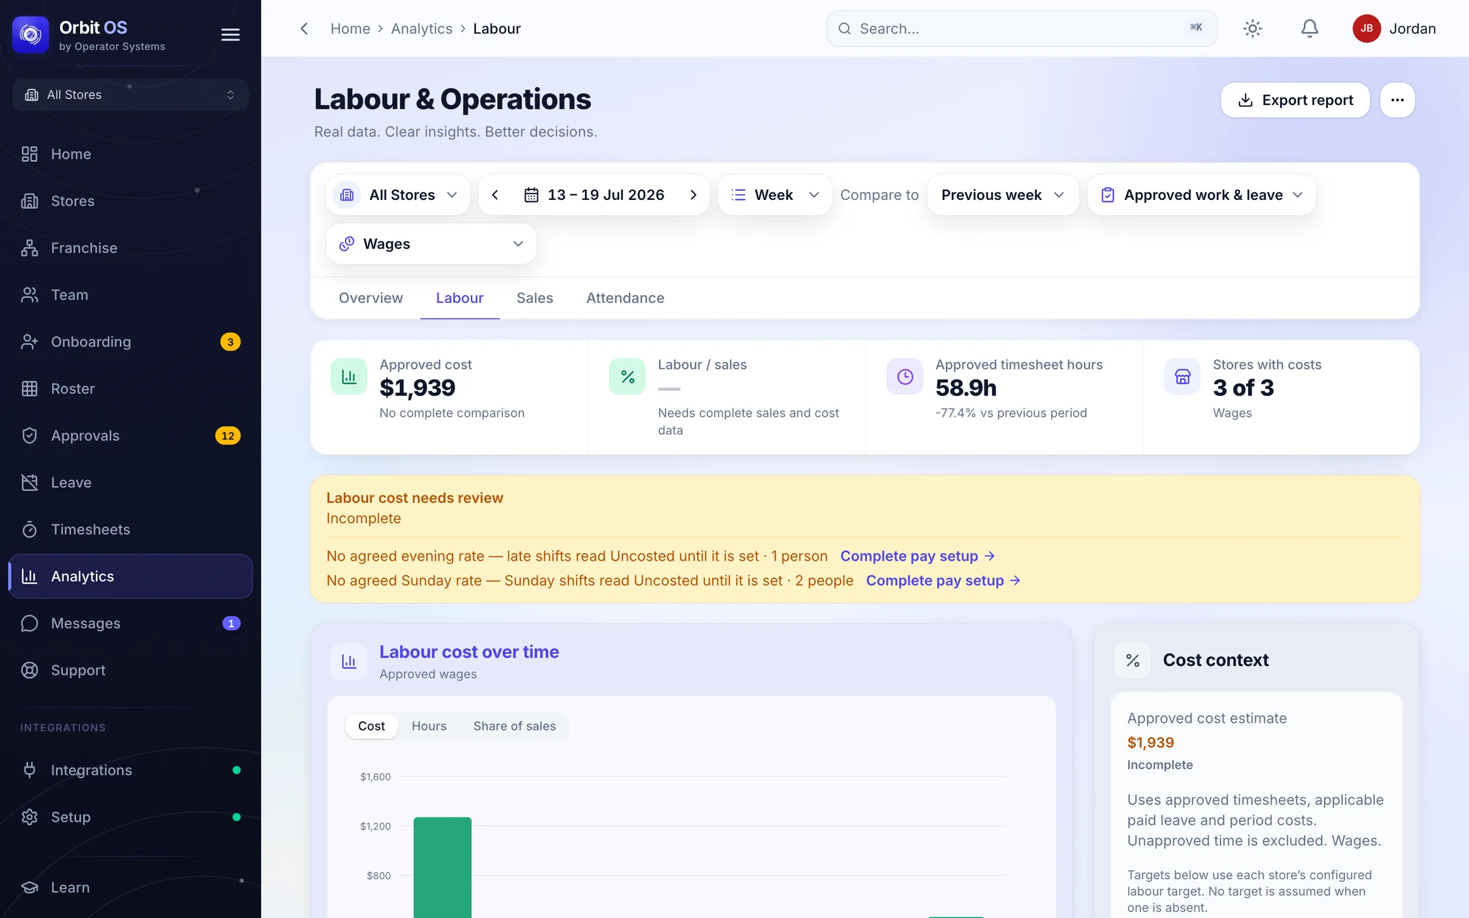Click the Messages badge showing 1

tap(231, 624)
